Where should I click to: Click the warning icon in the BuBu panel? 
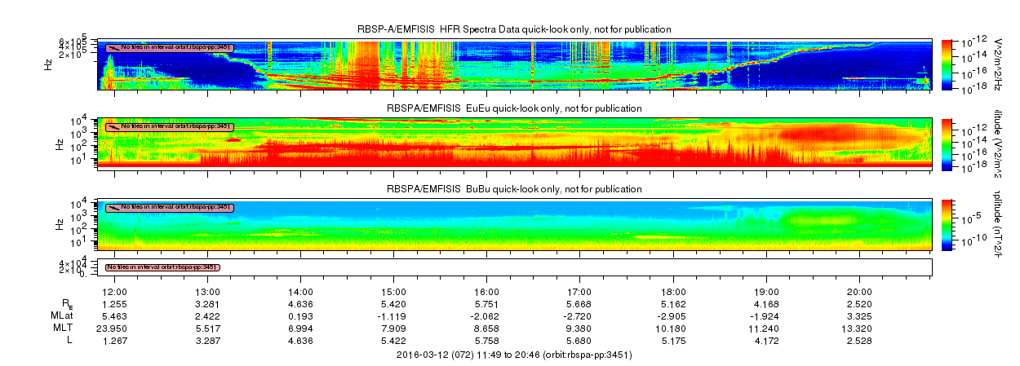click(x=114, y=207)
